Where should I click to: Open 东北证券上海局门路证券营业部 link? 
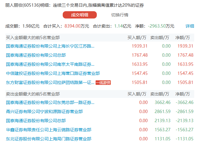pyautogui.click(x=49, y=139)
